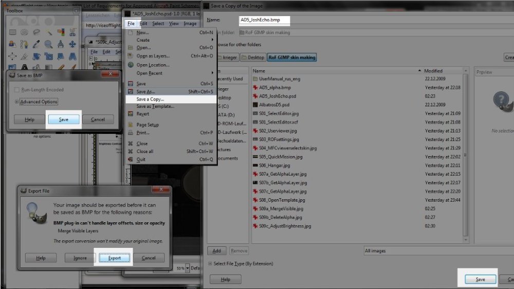Open the File menu
The height and width of the screenshot is (289, 514).
click(x=131, y=23)
